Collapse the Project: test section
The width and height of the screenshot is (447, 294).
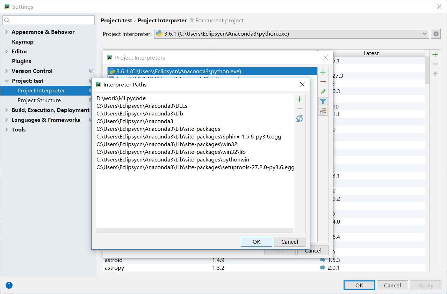pyautogui.click(x=7, y=81)
